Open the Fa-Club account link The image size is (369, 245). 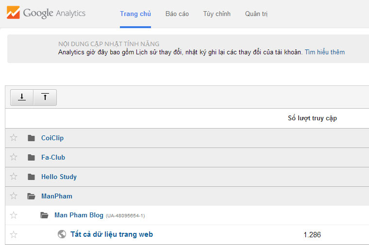[53, 157]
